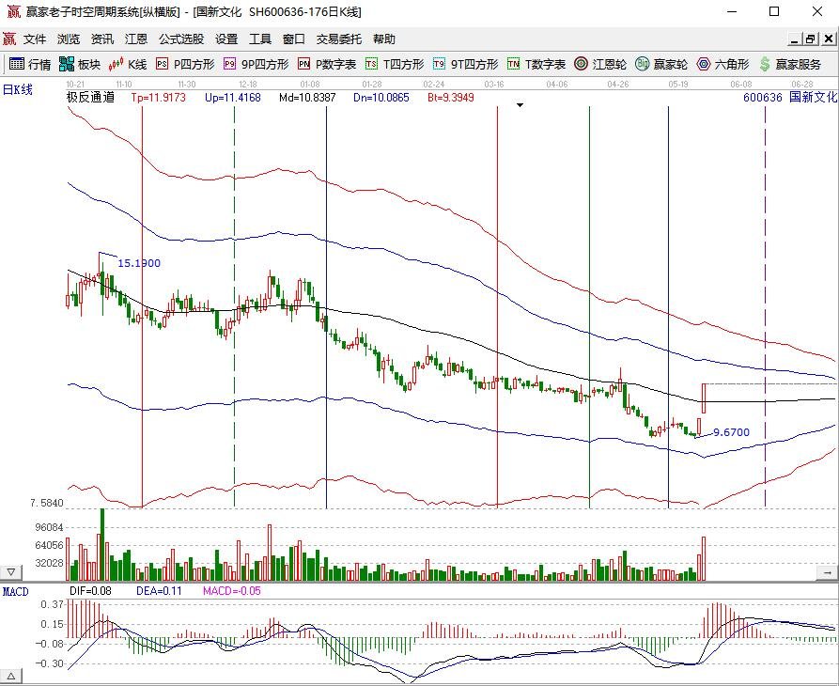Open the 六角形 hexagon tool
Screen dimensions: 839x686
tap(722, 64)
